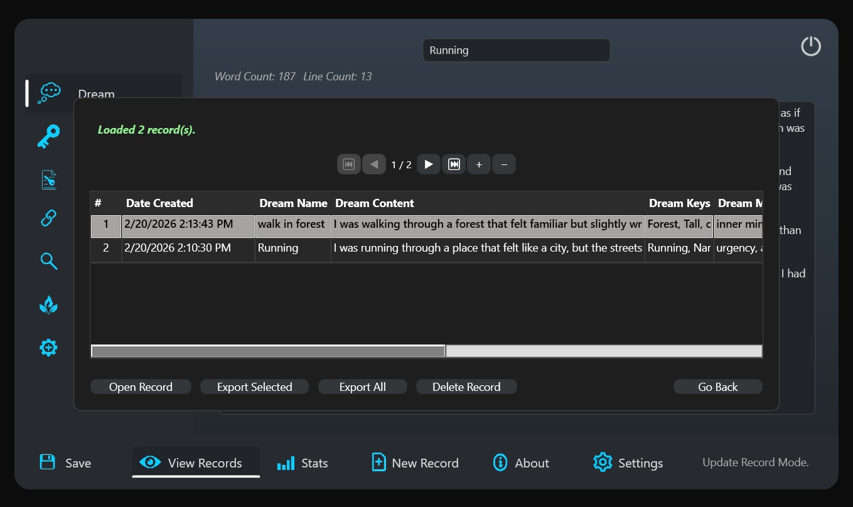Save the record from bottom bar

[x=65, y=463]
